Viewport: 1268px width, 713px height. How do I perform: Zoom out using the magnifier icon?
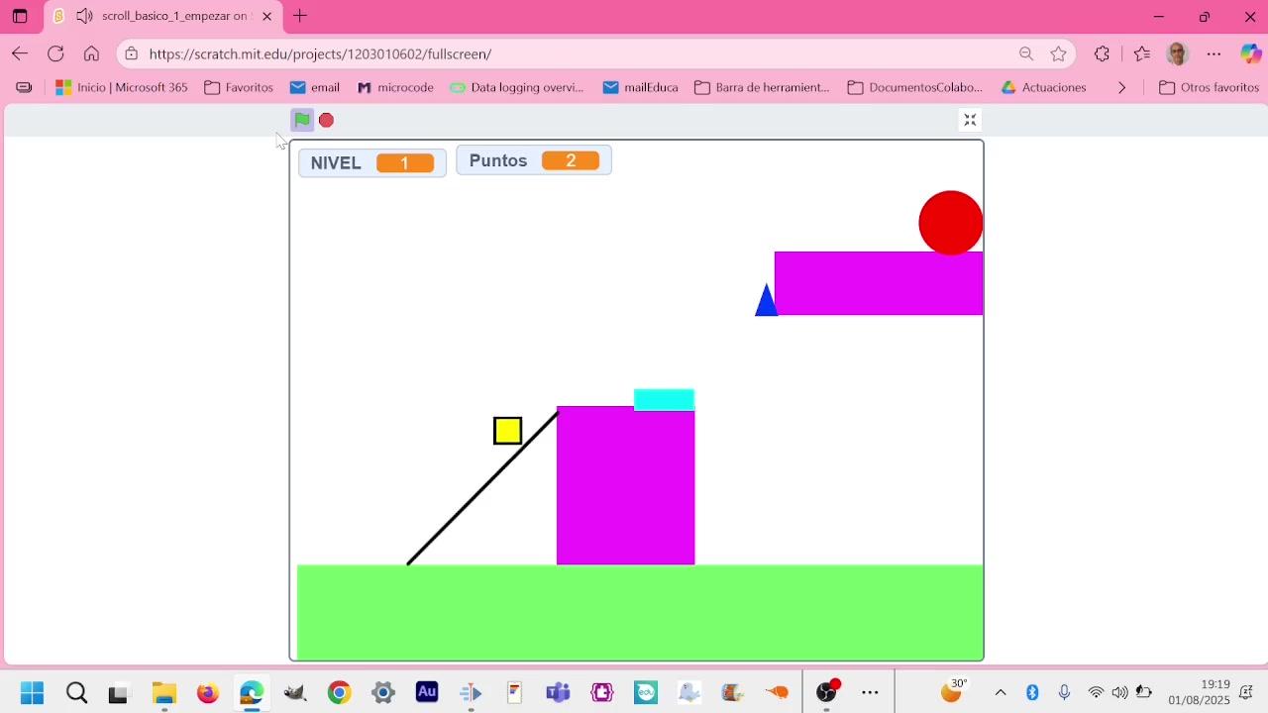1026,53
